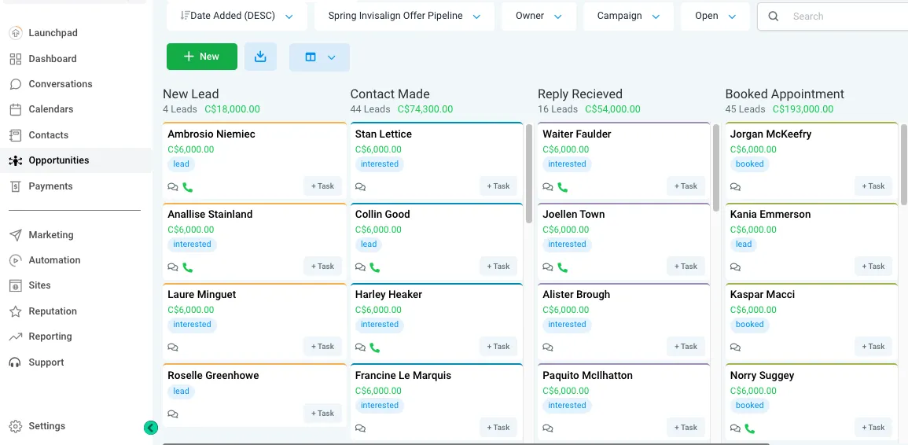Click conversation icon on Jorgan McKeefry card
Screen dimensions: 908x445
tap(735, 186)
